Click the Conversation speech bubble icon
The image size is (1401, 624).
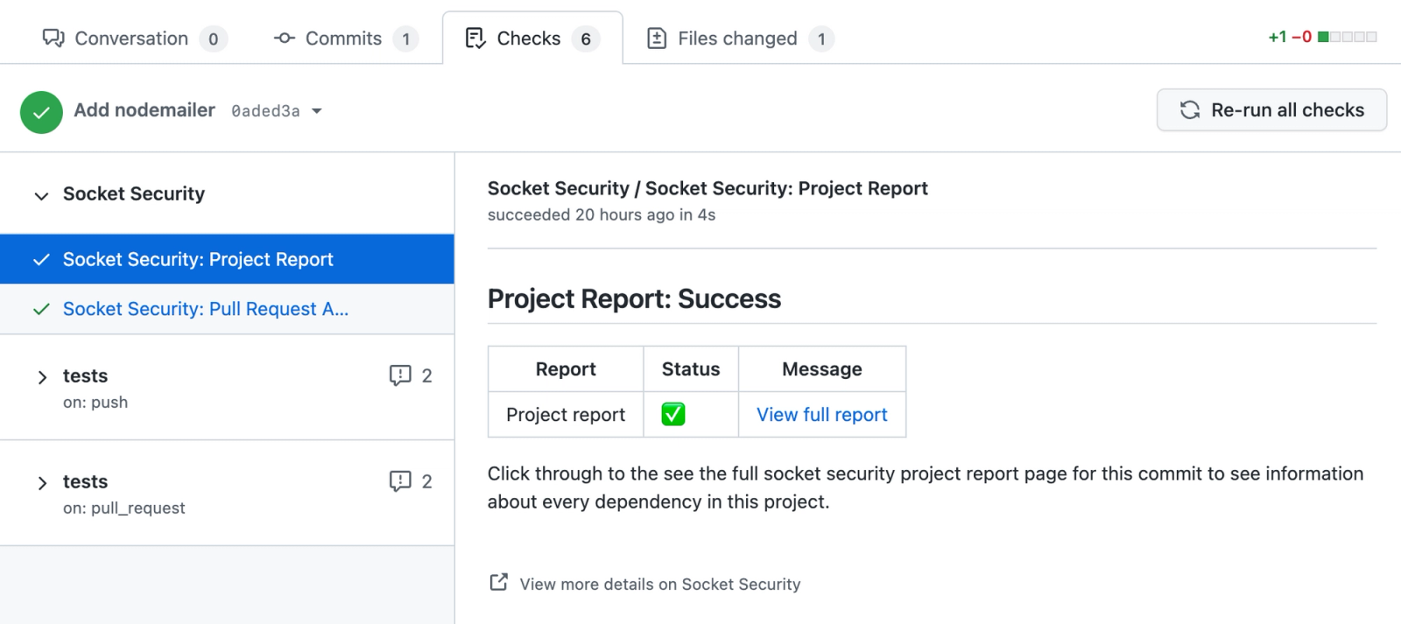[x=53, y=38]
